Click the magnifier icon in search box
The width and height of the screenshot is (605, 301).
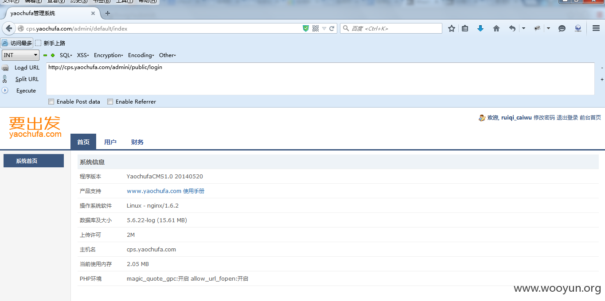pyautogui.click(x=346, y=28)
